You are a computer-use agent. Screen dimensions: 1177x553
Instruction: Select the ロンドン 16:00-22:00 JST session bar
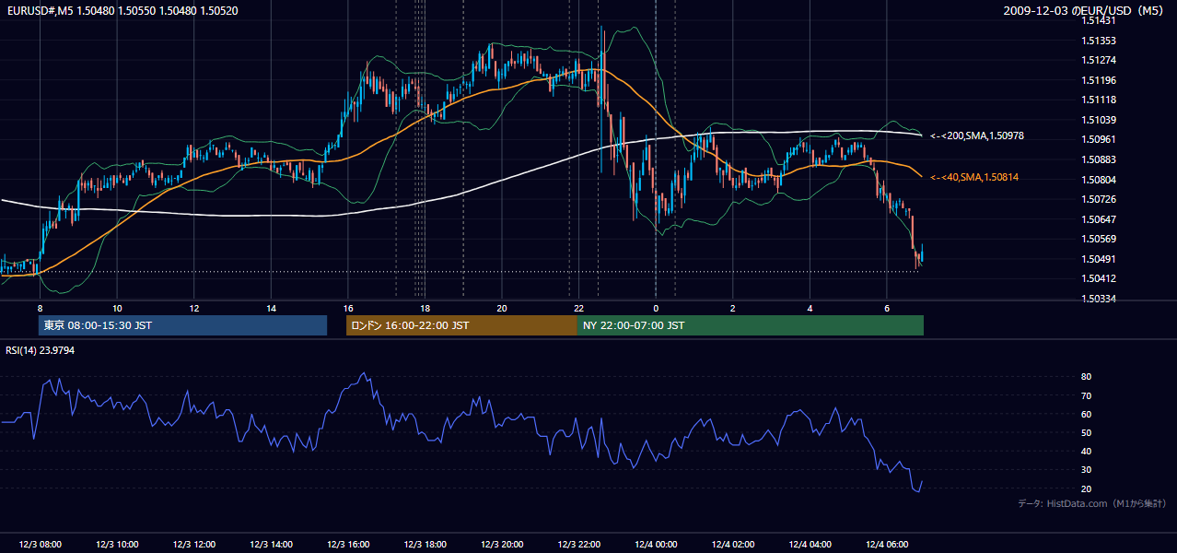tap(461, 325)
